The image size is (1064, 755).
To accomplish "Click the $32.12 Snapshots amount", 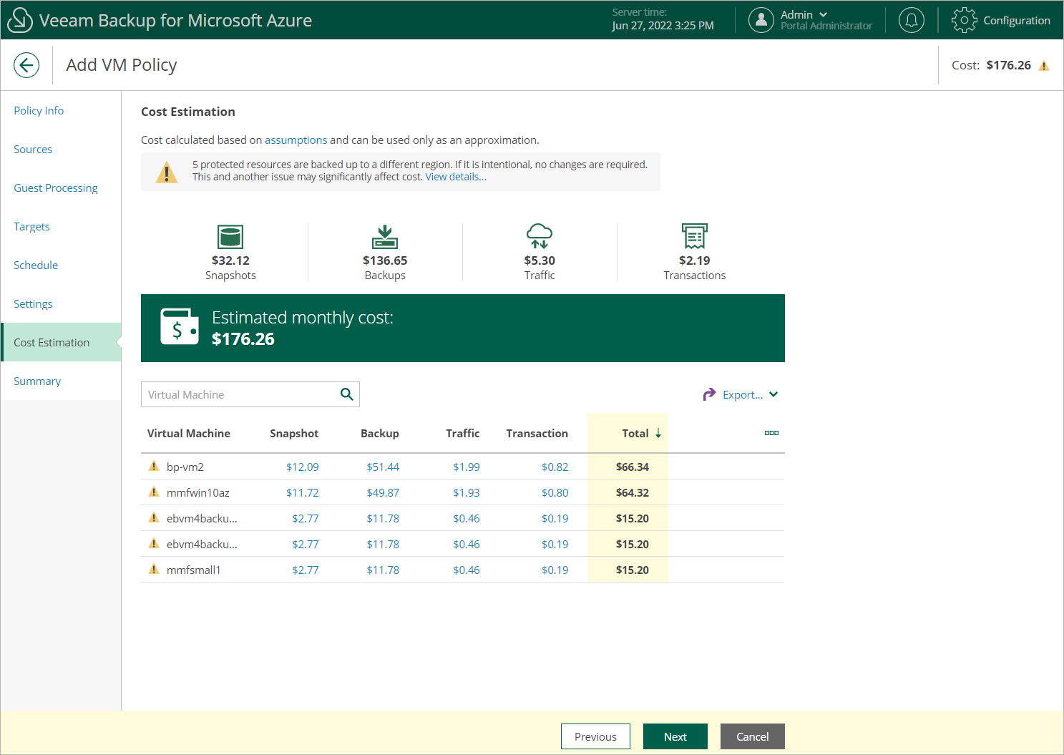I will click(230, 260).
